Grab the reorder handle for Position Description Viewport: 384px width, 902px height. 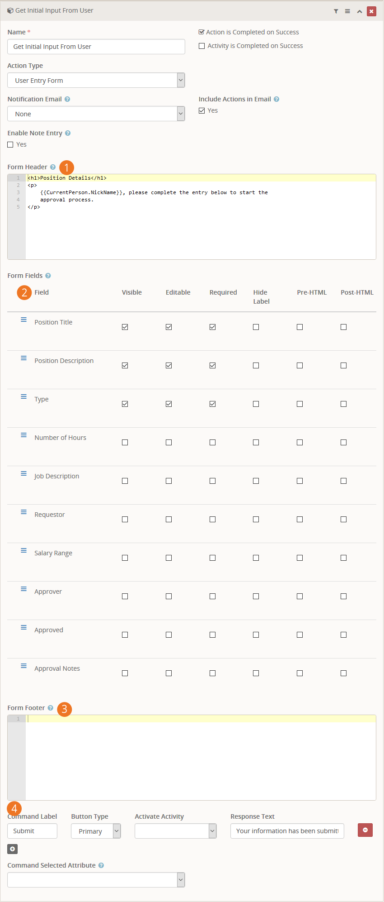pos(23,358)
